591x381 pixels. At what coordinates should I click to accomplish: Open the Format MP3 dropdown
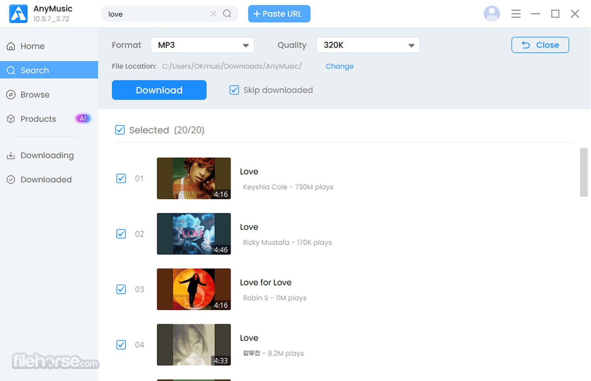(x=203, y=45)
